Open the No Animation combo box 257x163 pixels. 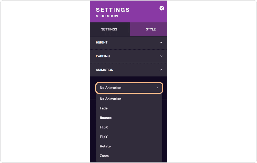coord(129,88)
